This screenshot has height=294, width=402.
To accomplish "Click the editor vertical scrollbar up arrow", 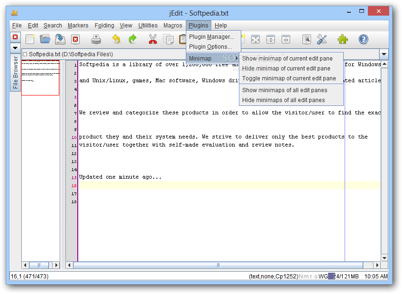I will pos(384,64).
